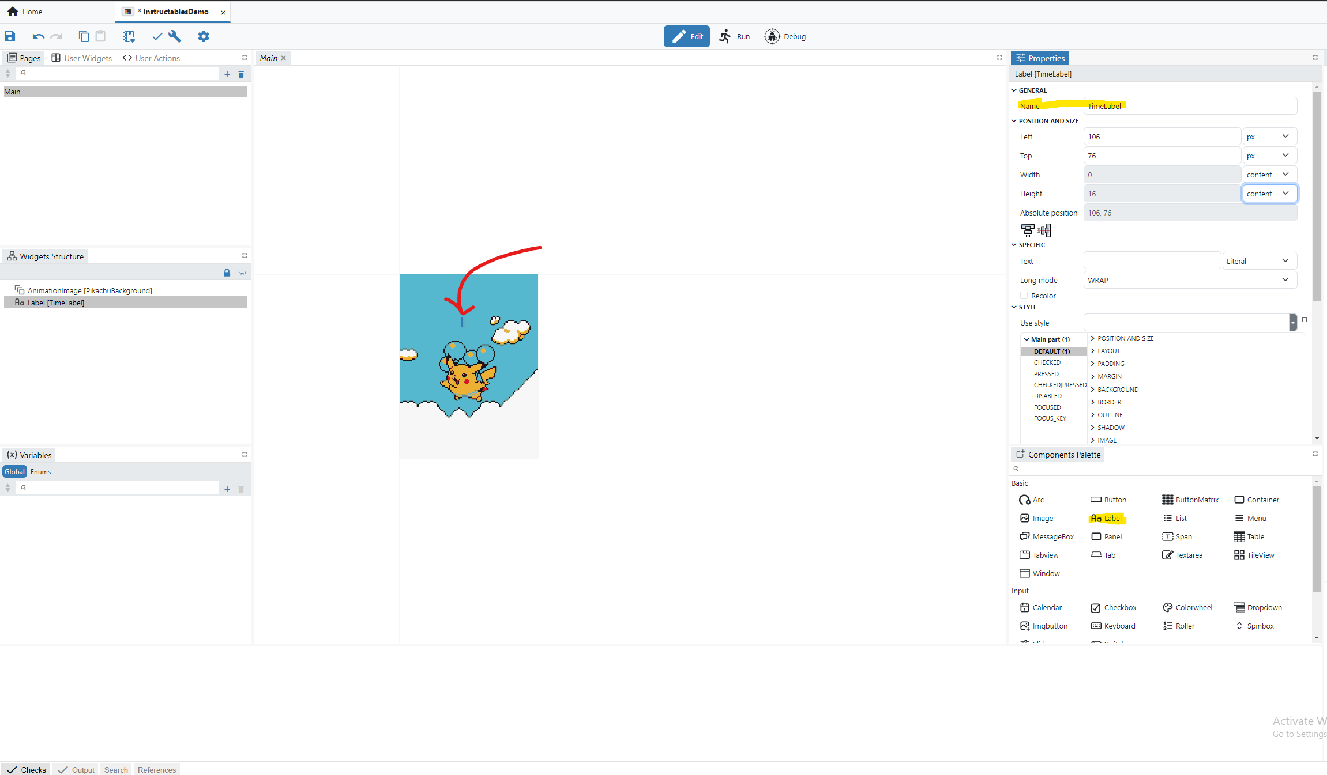Open the Long mode WRAP dropdown
Viewport: 1327px width, 775px height.
coord(1189,280)
